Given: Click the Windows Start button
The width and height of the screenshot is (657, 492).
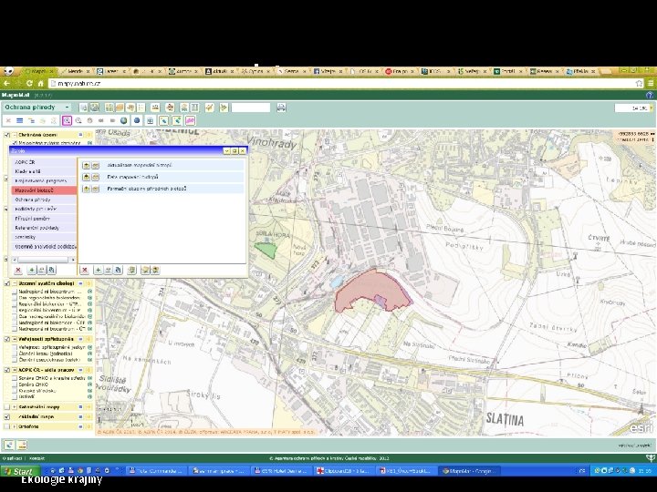Looking at the screenshot, I should (18, 472).
